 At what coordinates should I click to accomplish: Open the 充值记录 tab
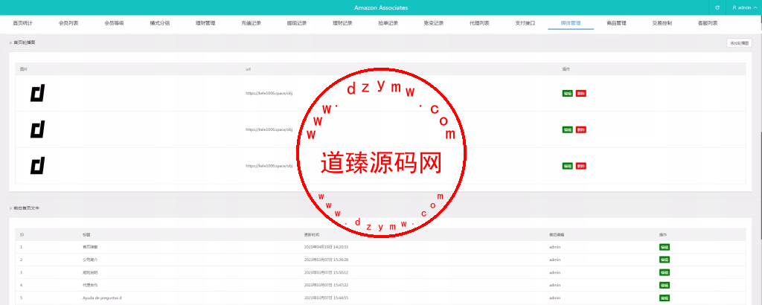[x=251, y=23]
